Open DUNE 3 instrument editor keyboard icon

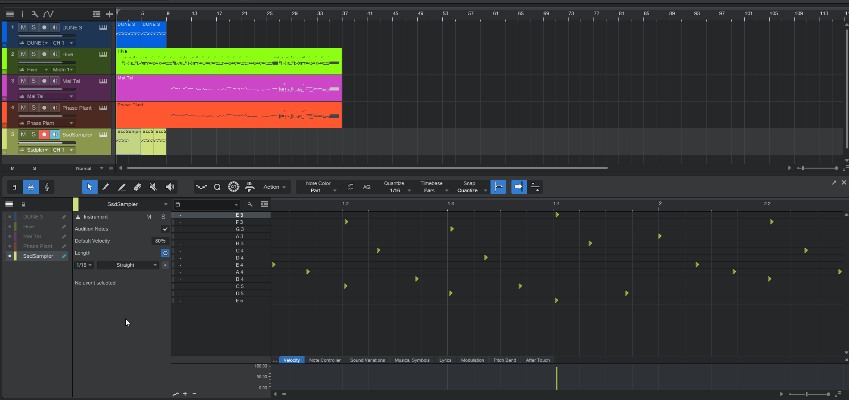pos(103,28)
